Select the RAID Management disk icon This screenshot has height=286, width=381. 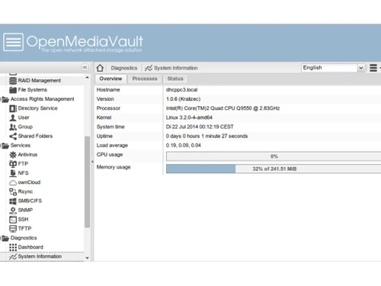tap(13, 81)
